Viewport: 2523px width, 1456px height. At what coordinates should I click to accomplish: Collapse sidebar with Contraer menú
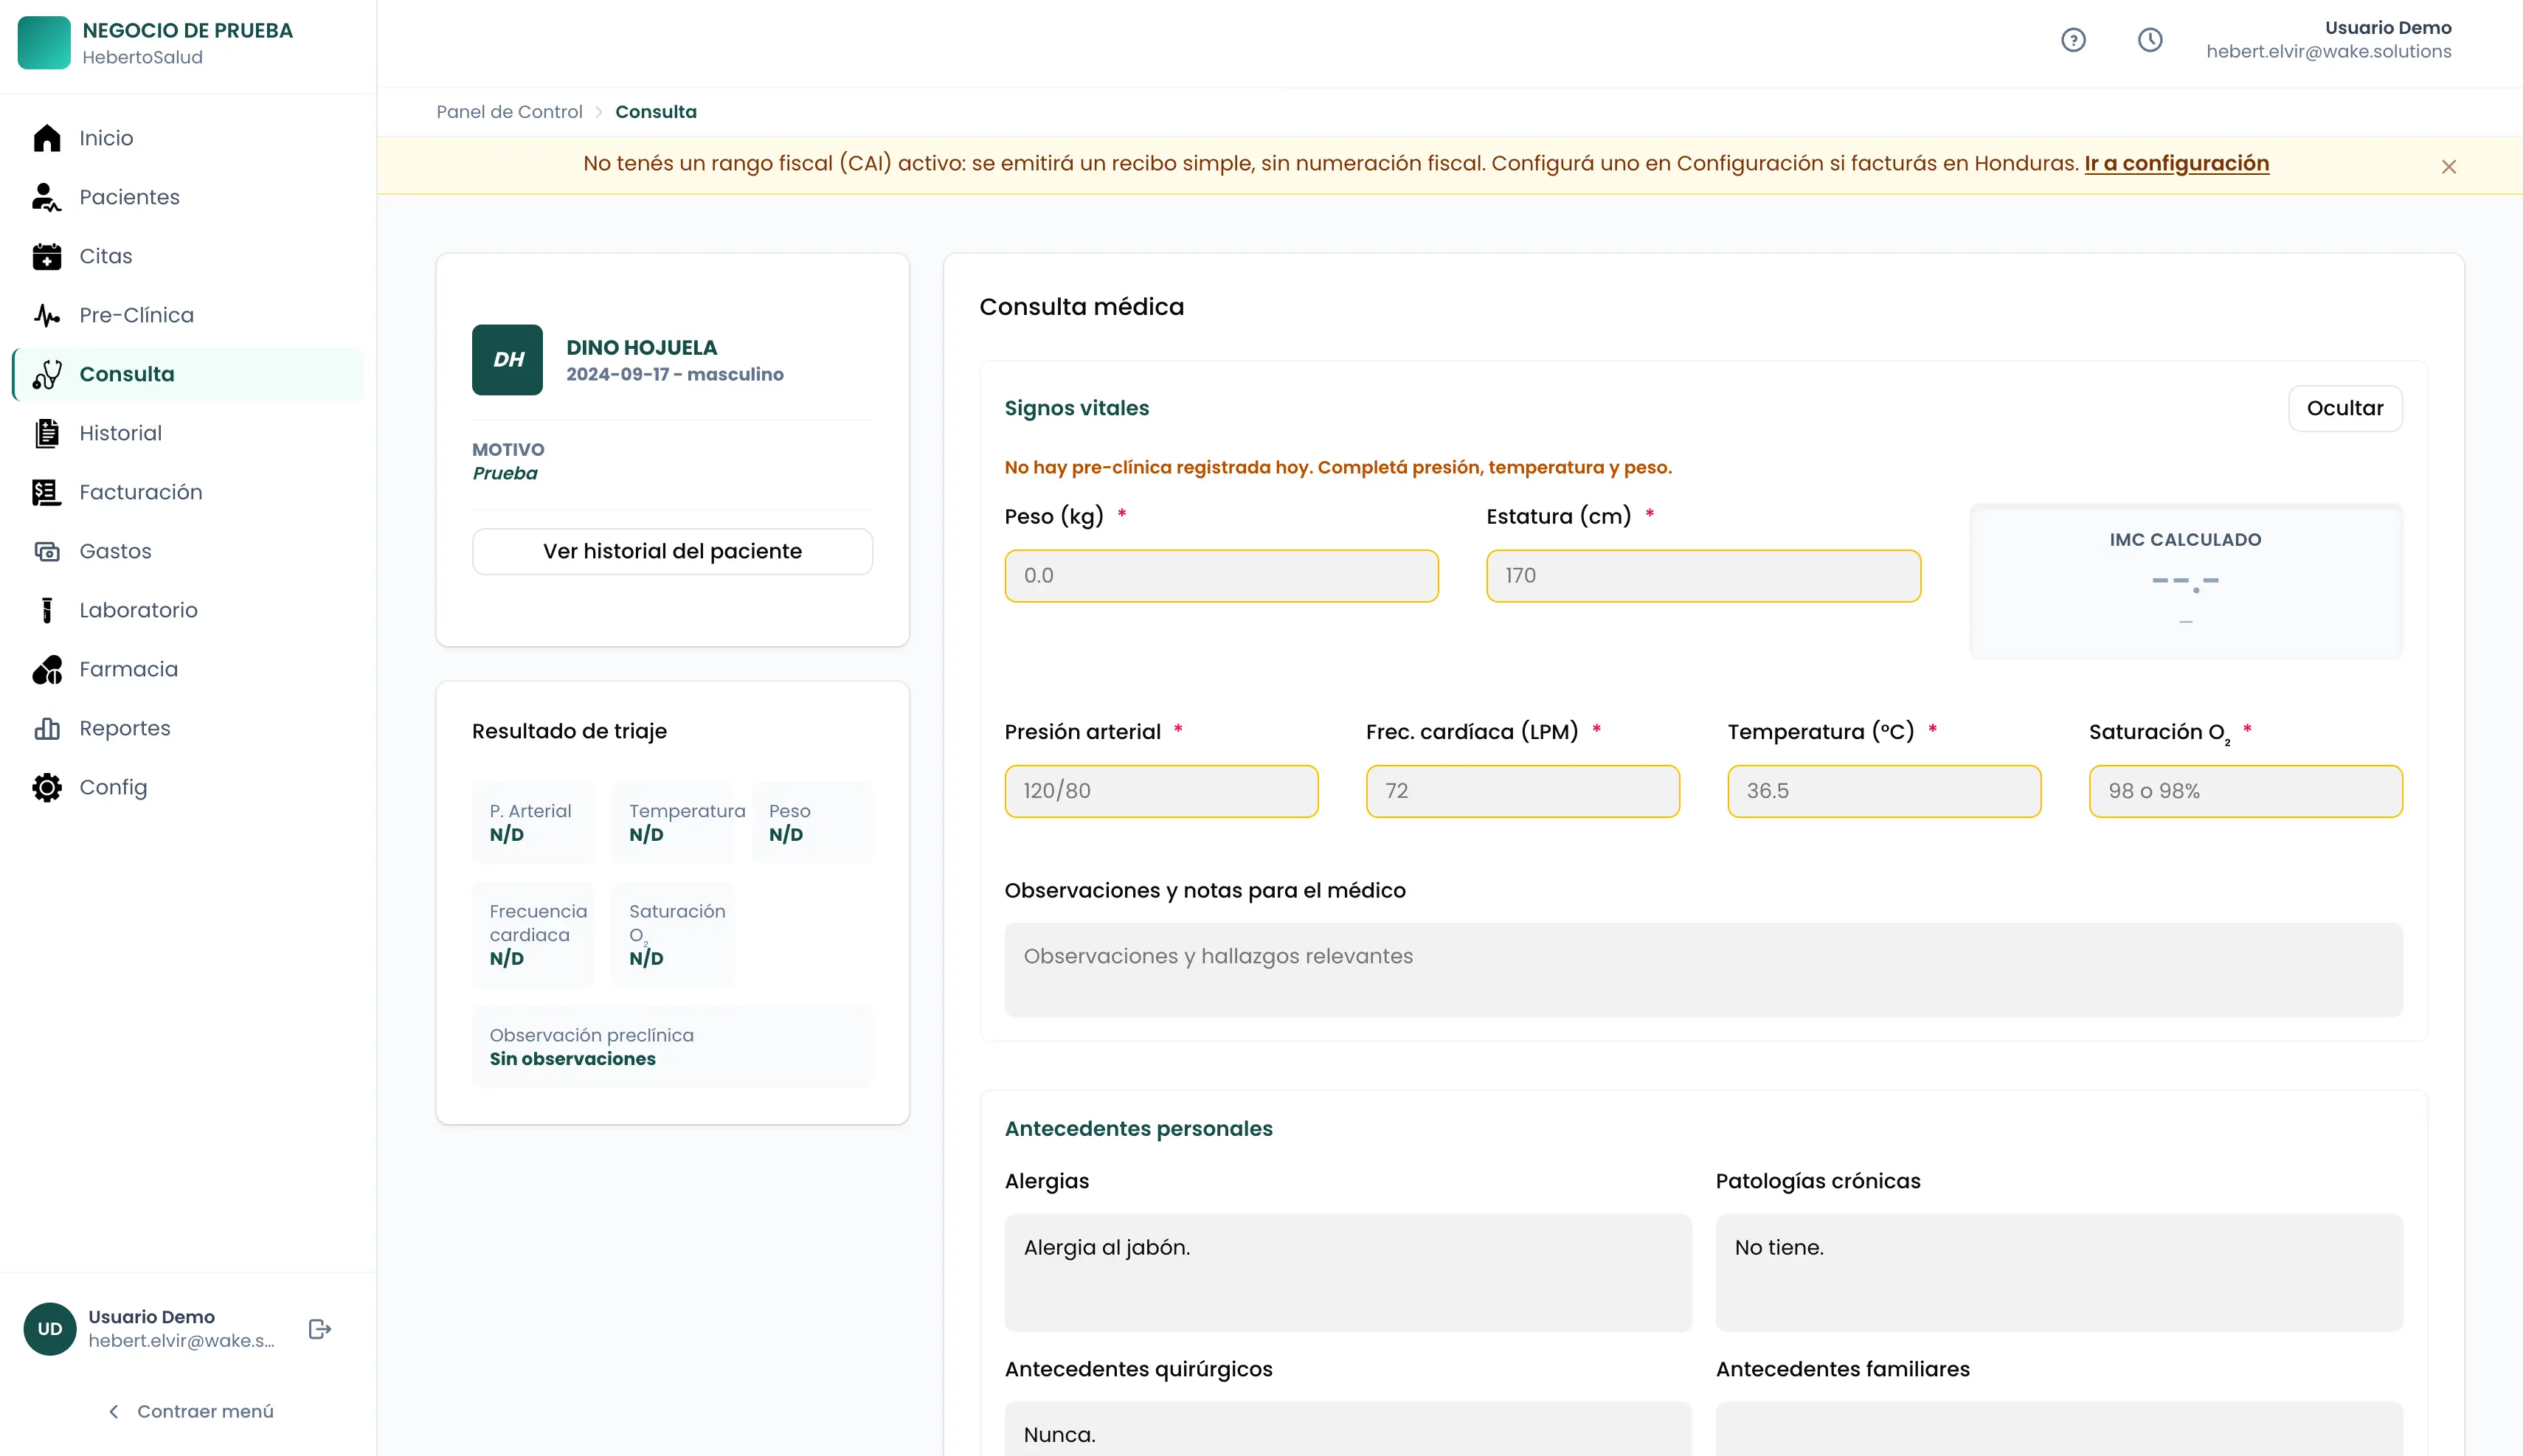pyautogui.click(x=189, y=1411)
